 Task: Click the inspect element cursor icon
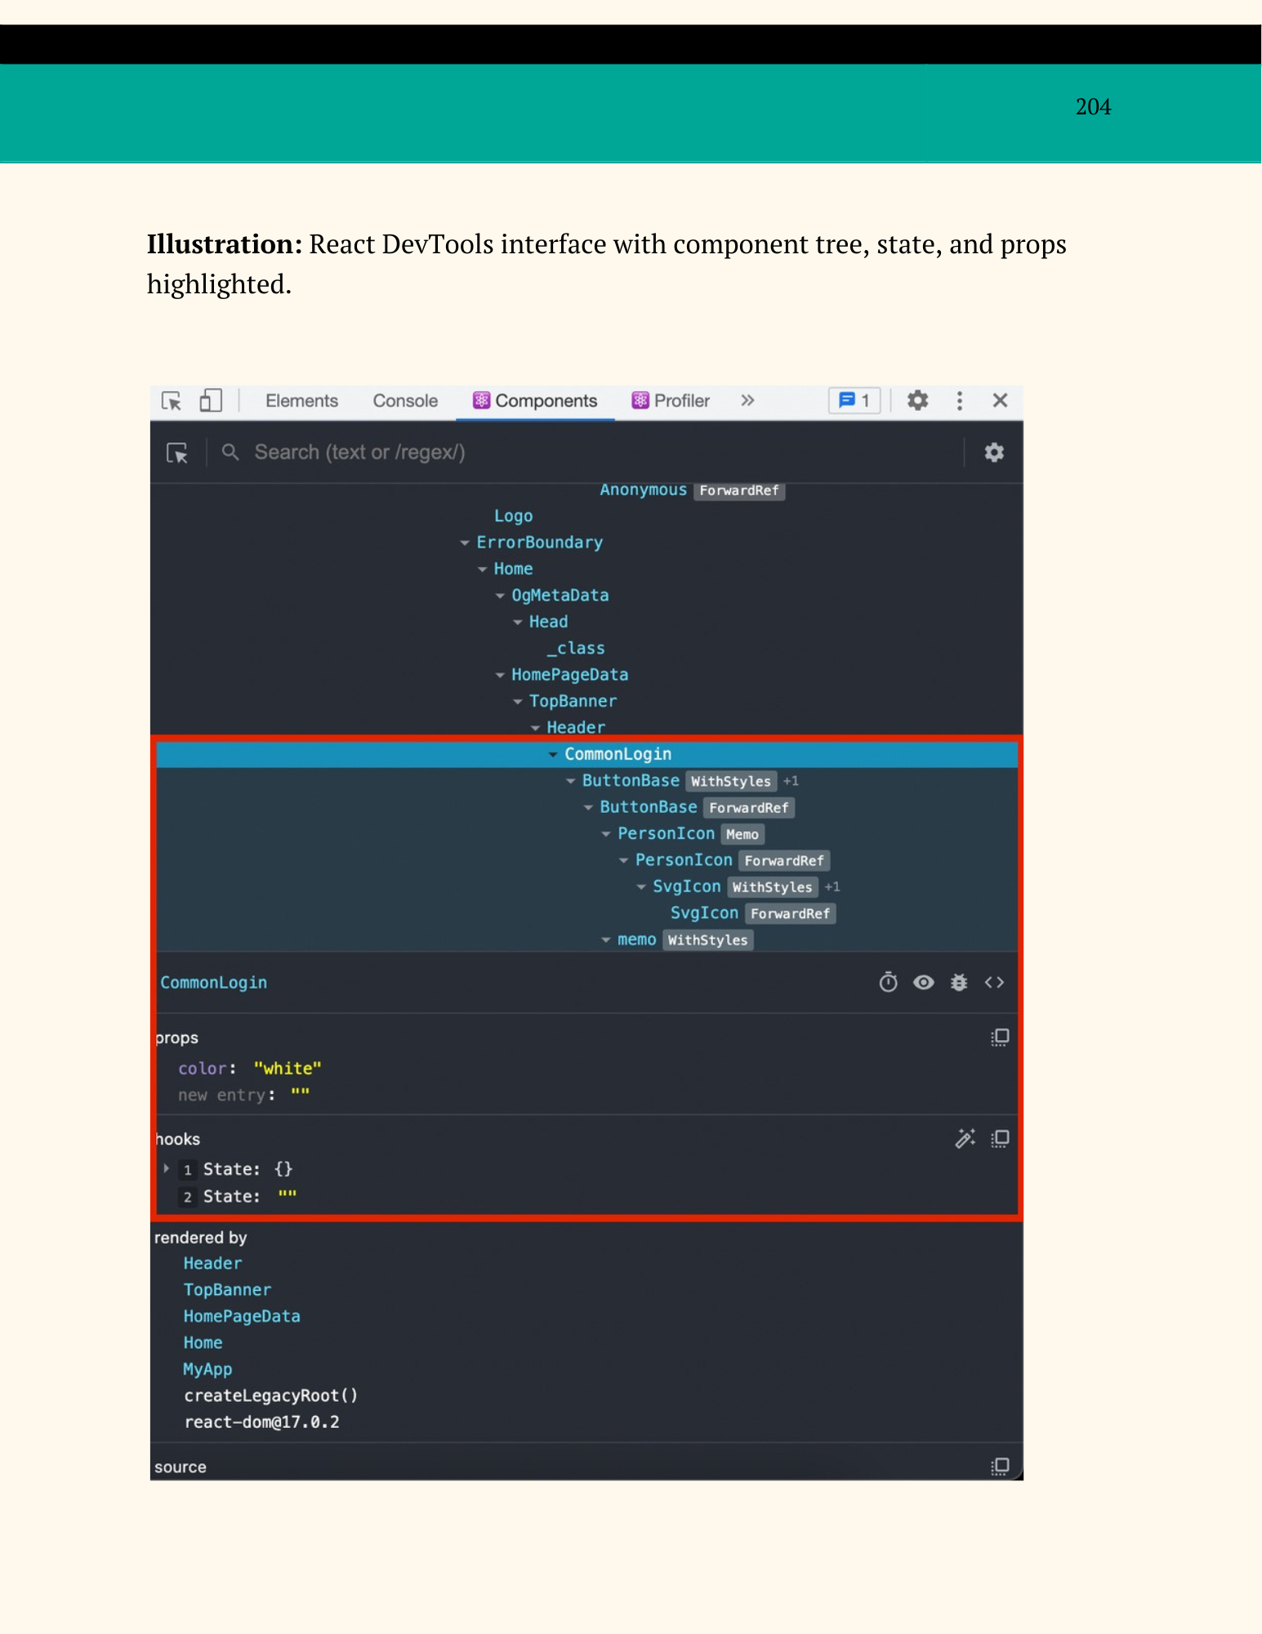172,400
